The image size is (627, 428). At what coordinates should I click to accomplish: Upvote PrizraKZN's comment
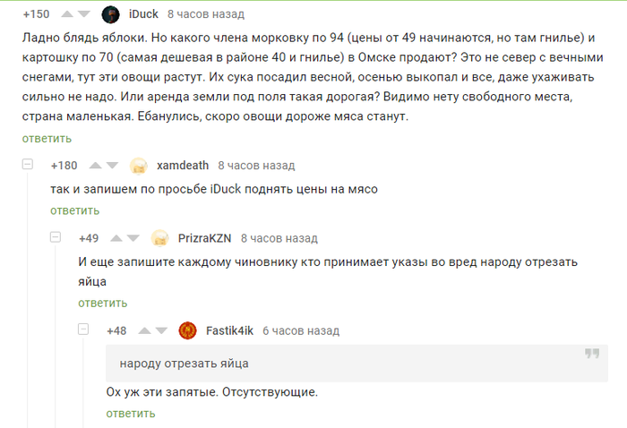tap(116, 238)
